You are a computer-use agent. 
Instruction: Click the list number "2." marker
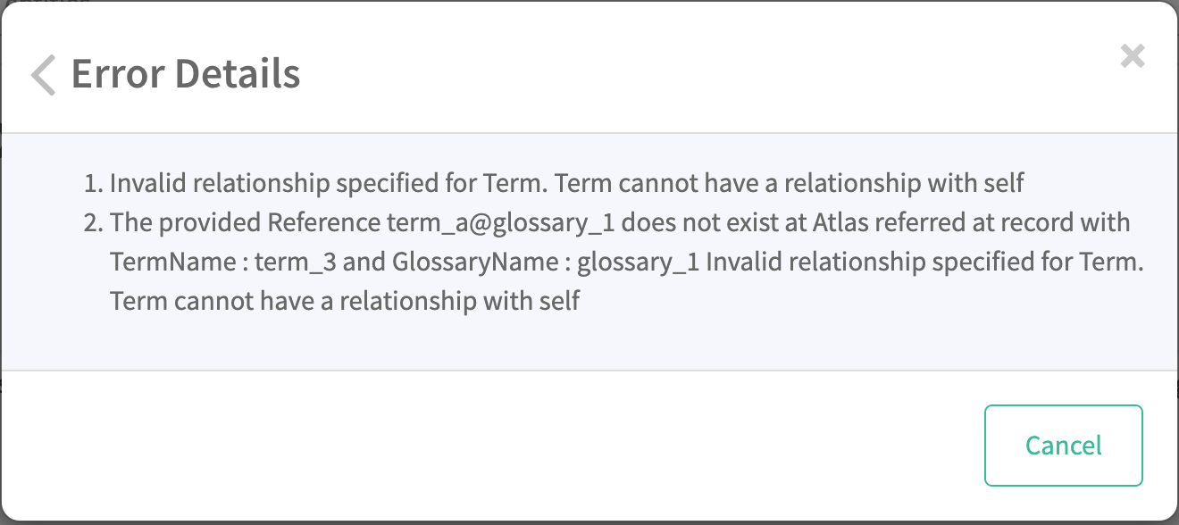tap(94, 222)
